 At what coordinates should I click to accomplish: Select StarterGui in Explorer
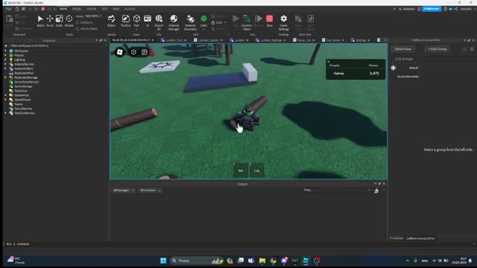(21, 91)
